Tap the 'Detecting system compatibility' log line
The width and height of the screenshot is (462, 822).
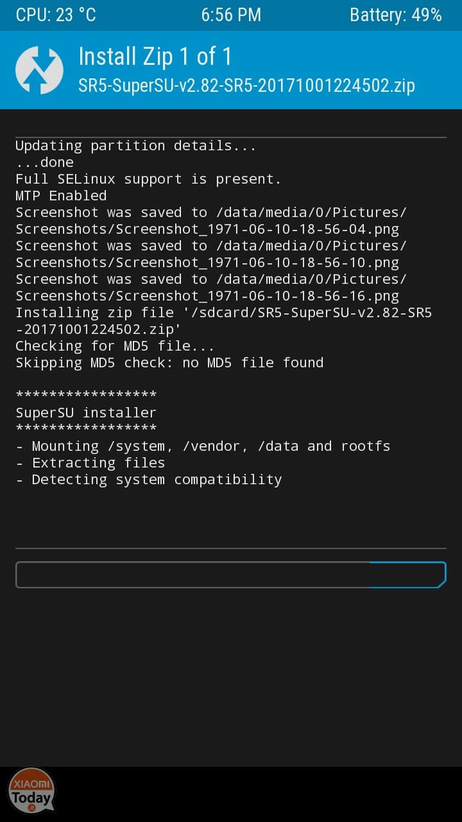pos(148,480)
